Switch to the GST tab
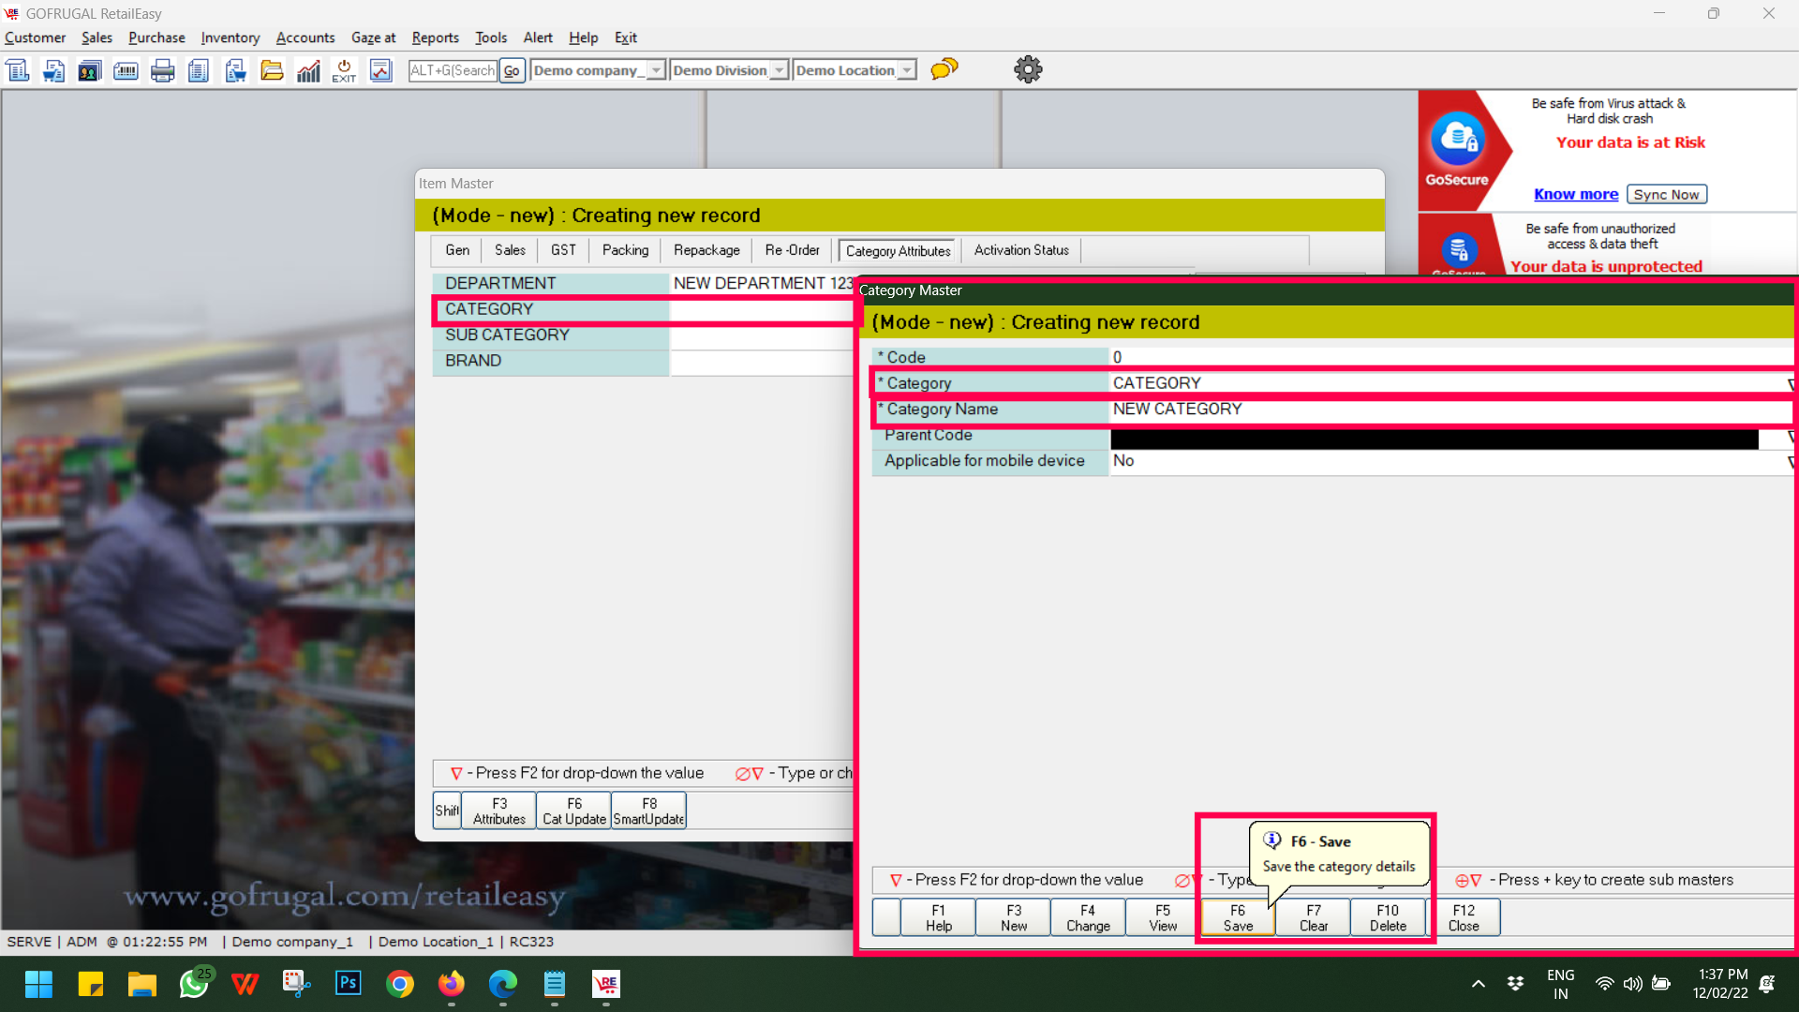1799x1012 pixels. click(563, 250)
